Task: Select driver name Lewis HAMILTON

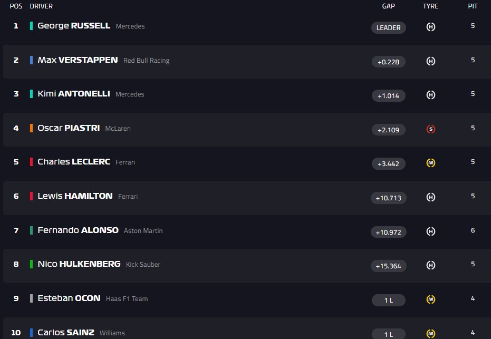Action: pos(75,196)
